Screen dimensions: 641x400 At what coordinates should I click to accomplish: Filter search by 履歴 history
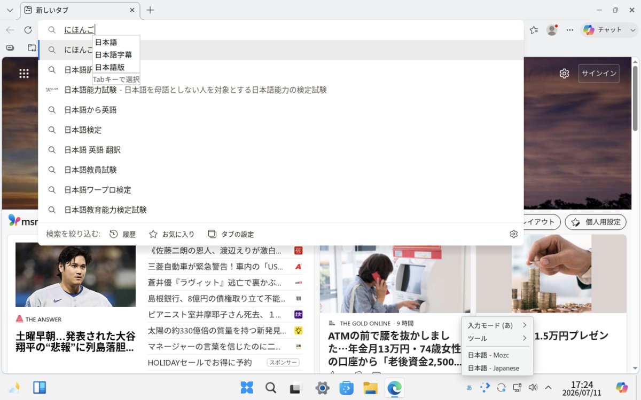click(122, 234)
